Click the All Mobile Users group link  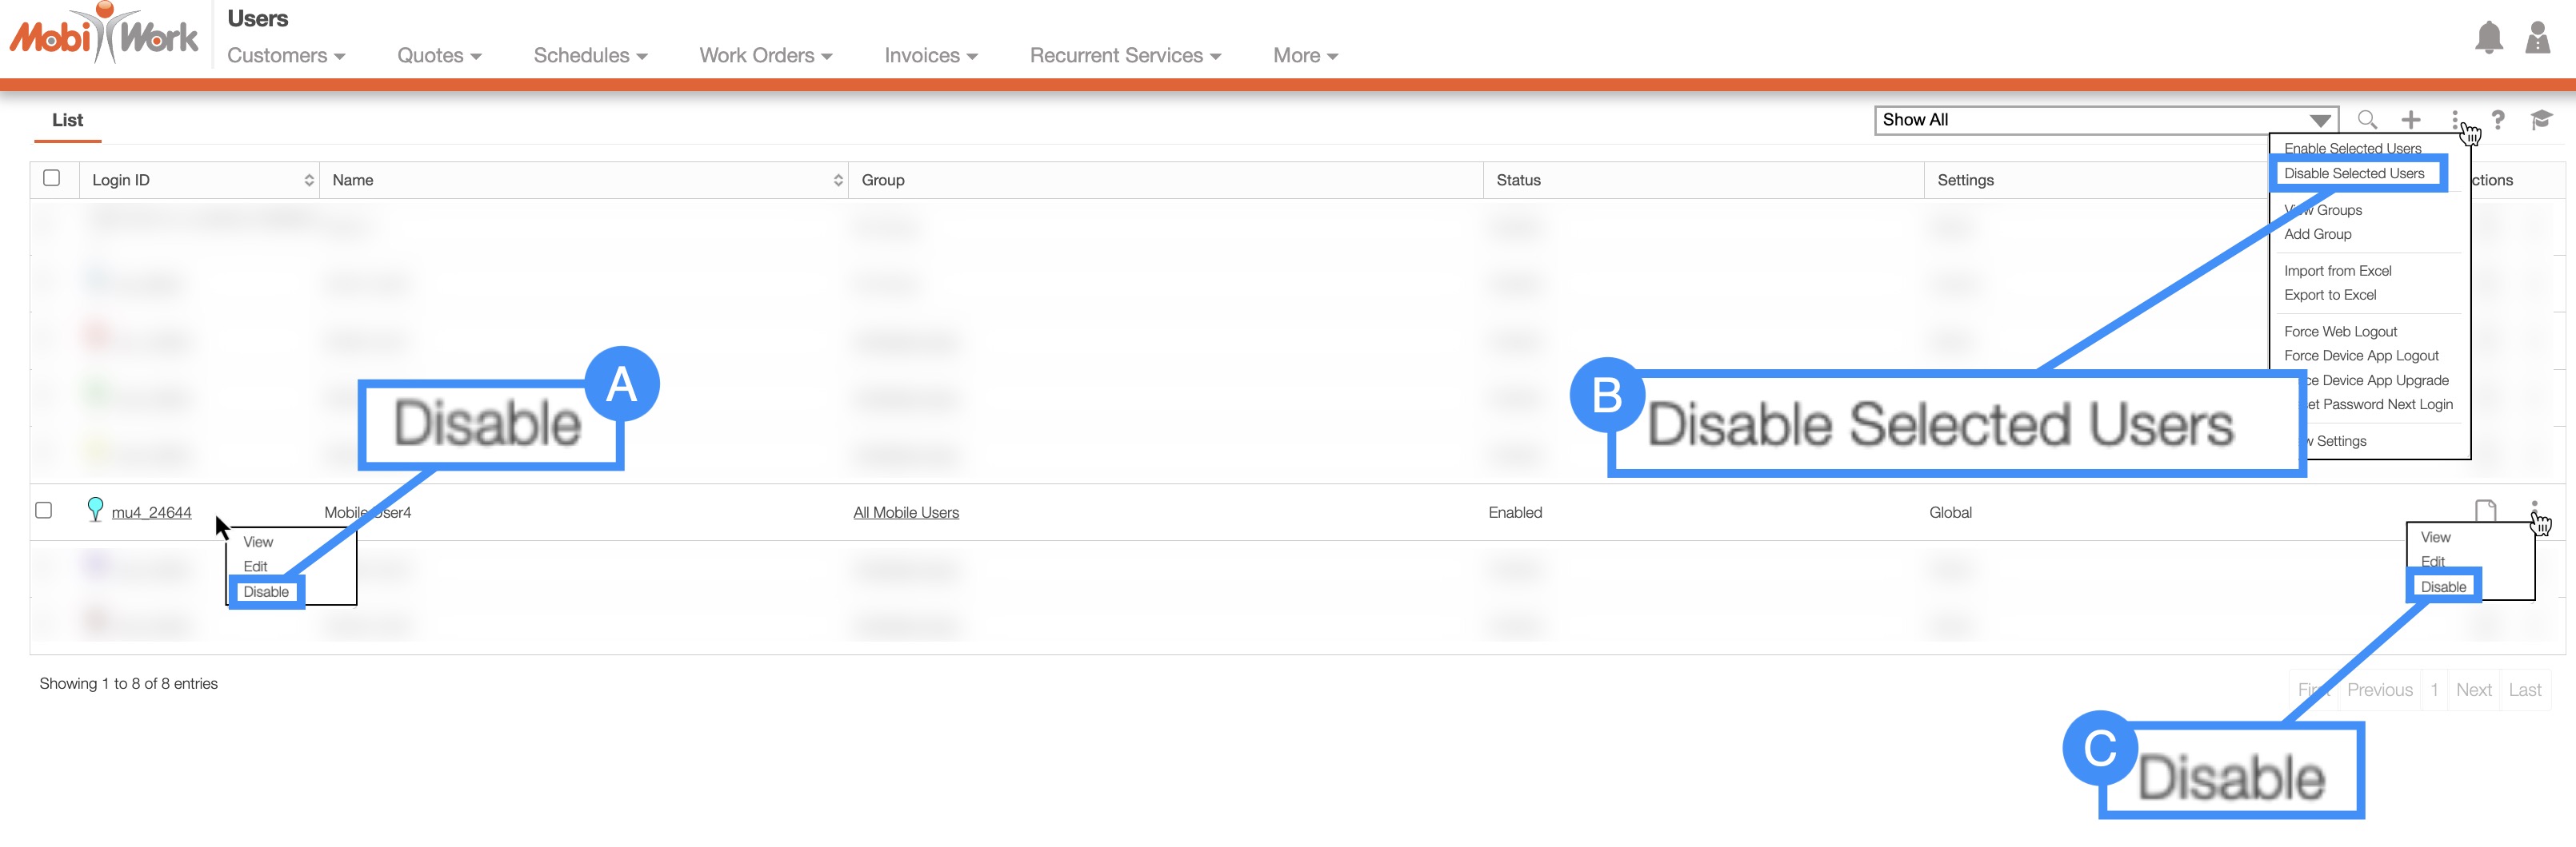[905, 512]
